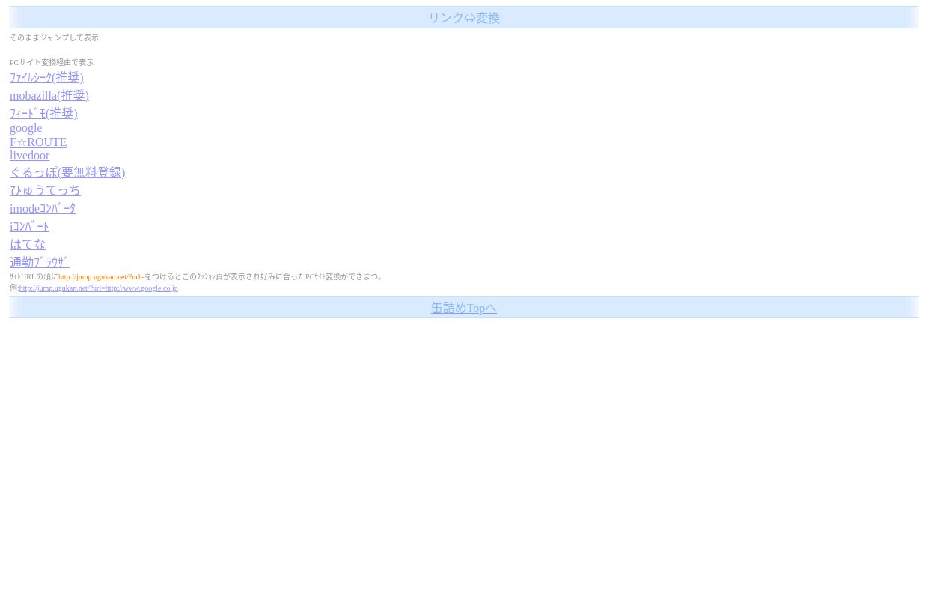Open the google converter link
The width and height of the screenshot is (928, 599).
(25, 128)
